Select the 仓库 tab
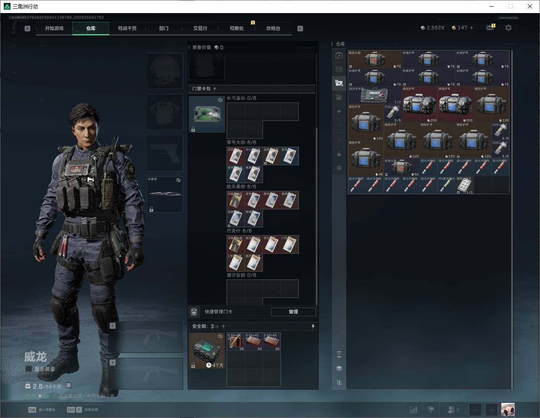Viewport: 540px width, 418px height. pyautogui.click(x=91, y=28)
